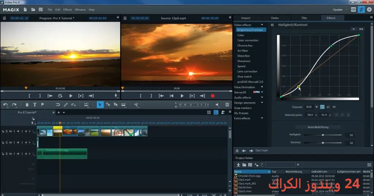Mute track 3 with its speaker icon
This screenshot has width=374, height=196.
pos(18,154)
